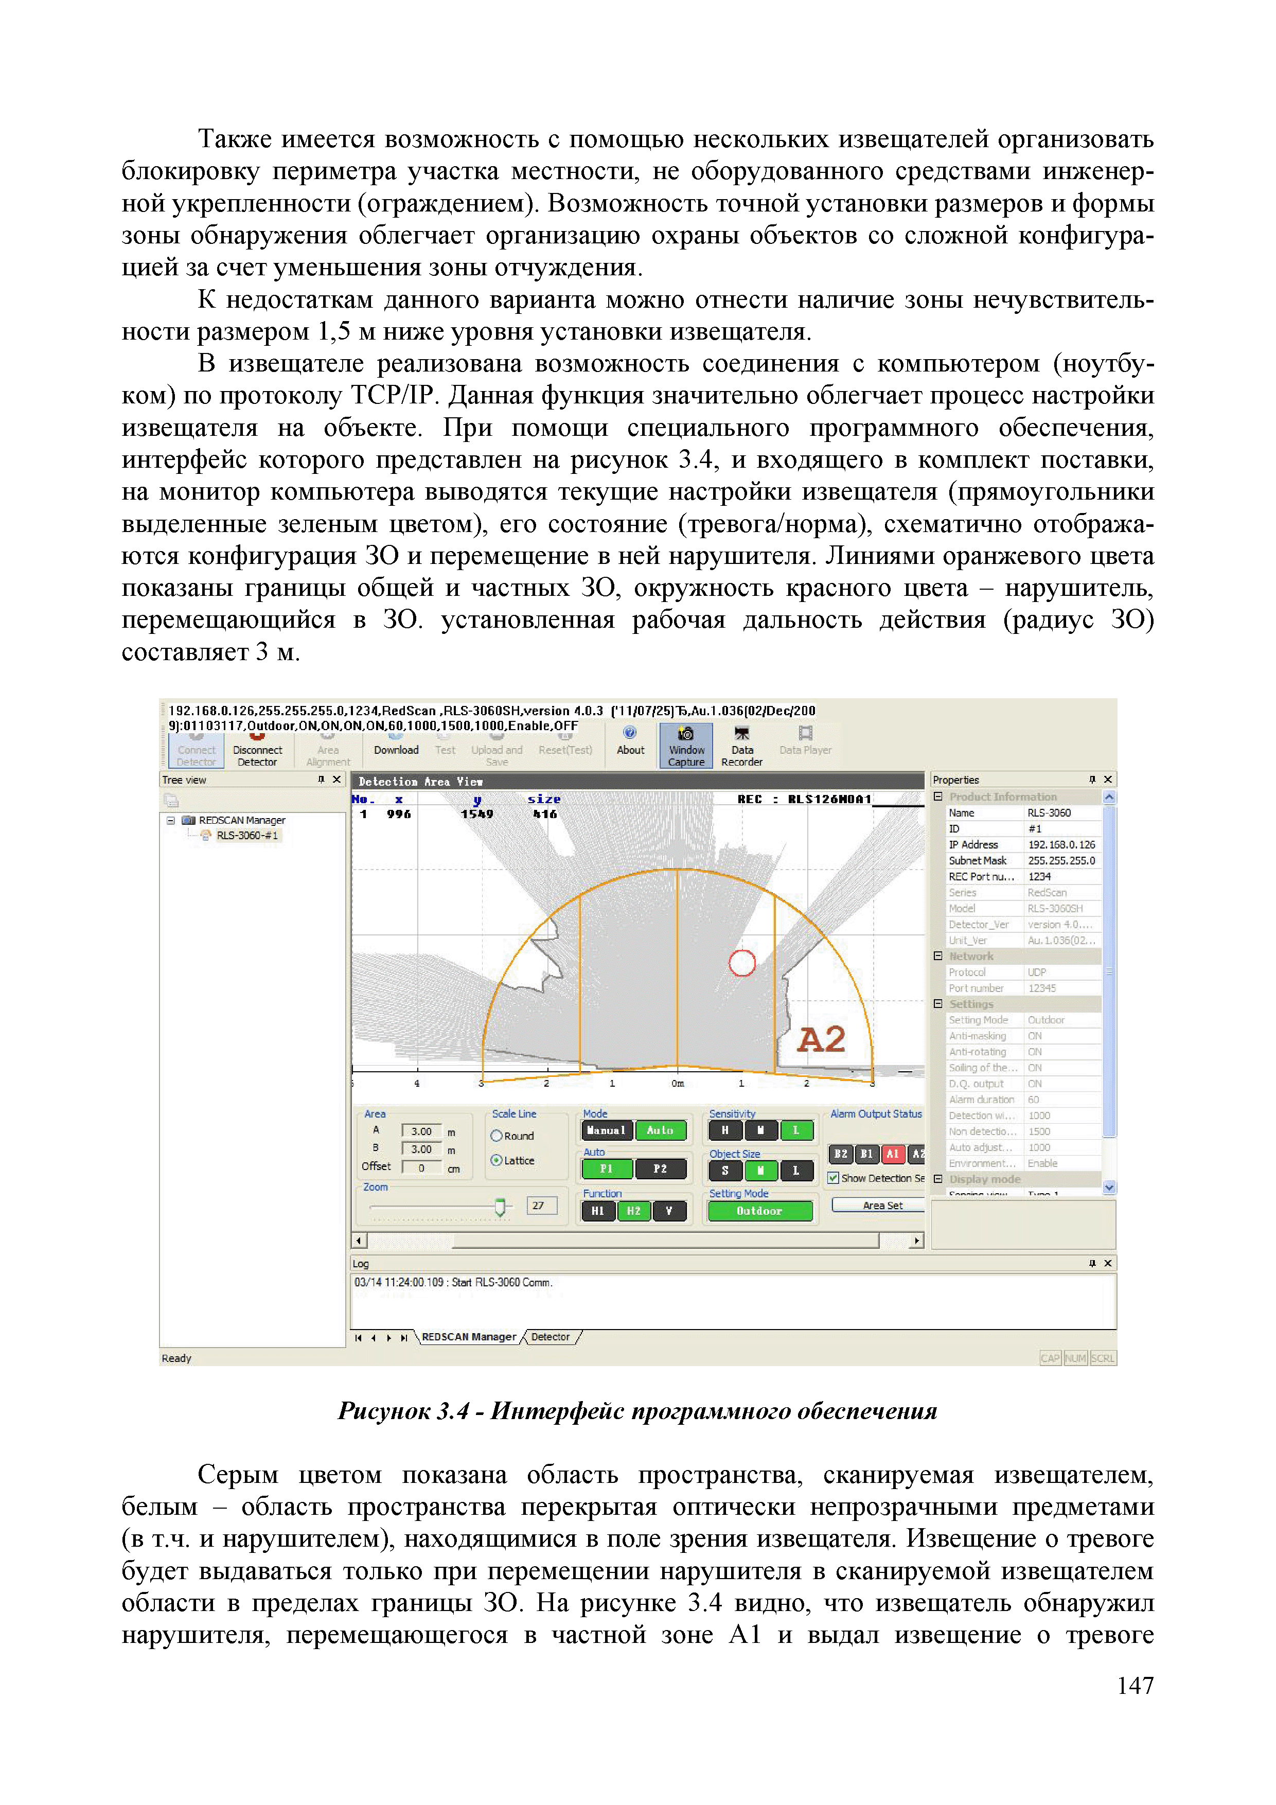
Task: Collapse the REDSCAN Manager tree node
Action: pos(170,820)
